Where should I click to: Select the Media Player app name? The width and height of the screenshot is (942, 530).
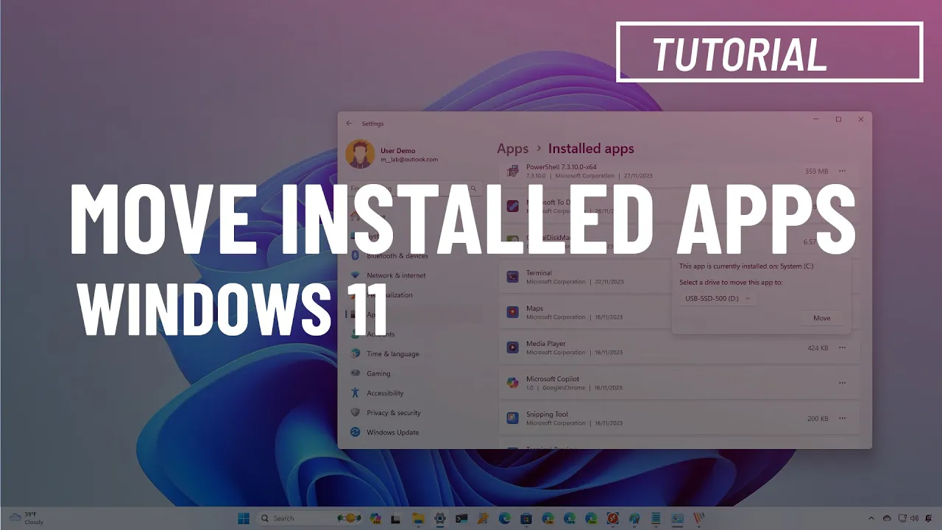tap(546, 344)
